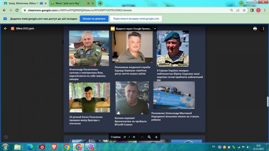Open with Google Презентації button
This screenshot has width=269, height=151.
tap(131, 29)
